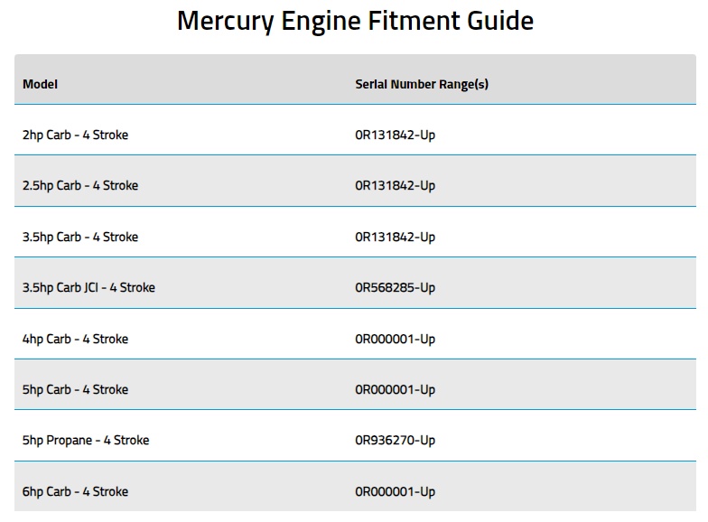This screenshot has height=522, width=708.
Task: Click serial range 0R568285-Up
Action: pyautogui.click(x=396, y=287)
